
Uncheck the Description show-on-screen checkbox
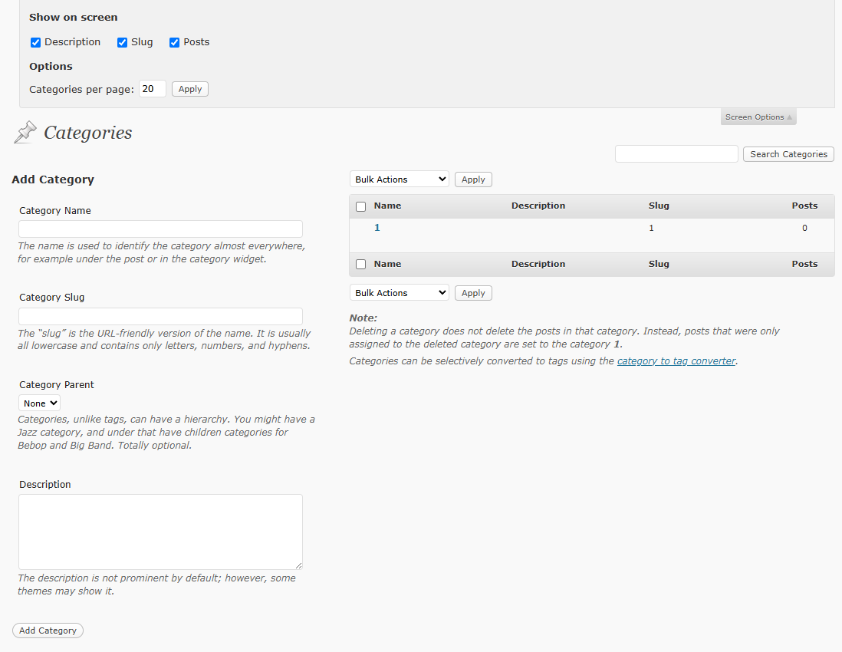[x=35, y=42]
